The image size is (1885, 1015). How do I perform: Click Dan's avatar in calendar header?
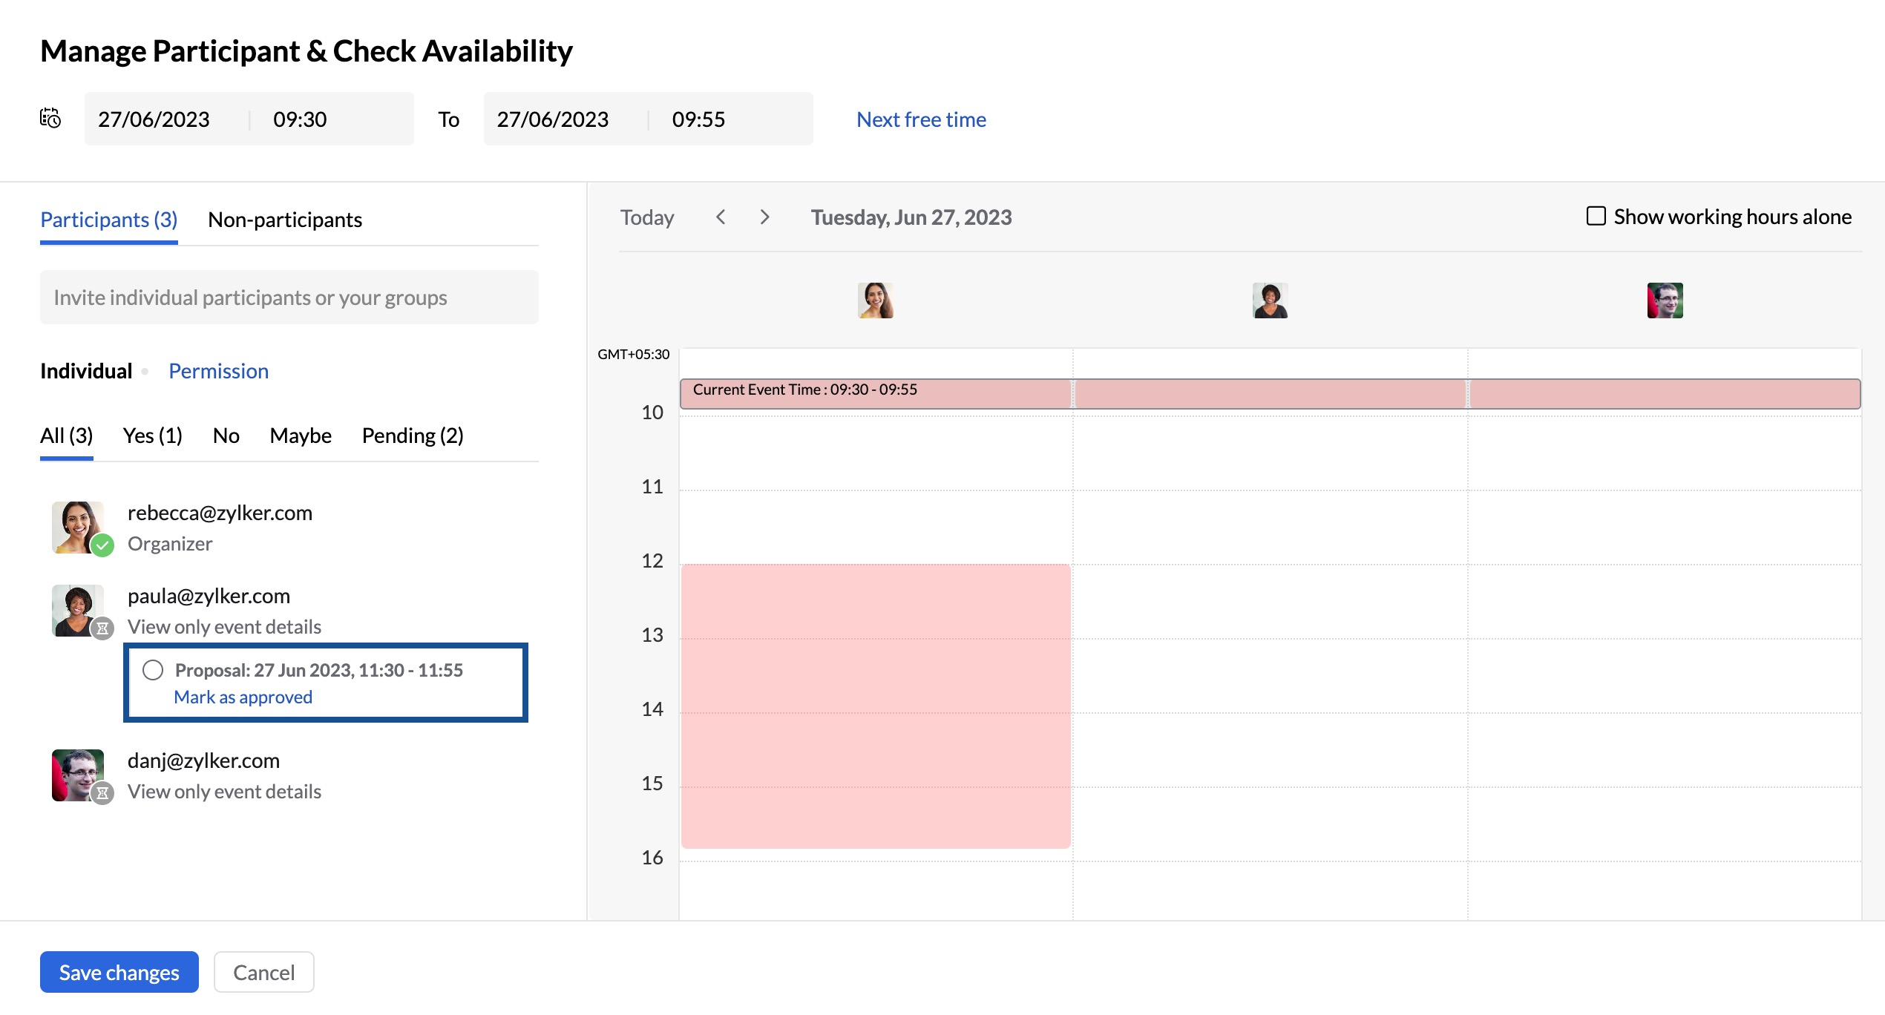pos(1665,300)
